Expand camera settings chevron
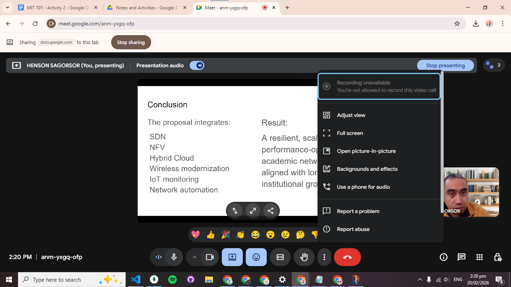 tap(194, 257)
